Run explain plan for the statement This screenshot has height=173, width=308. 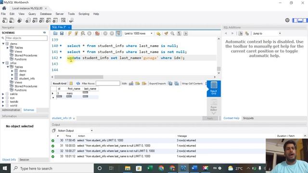point(83,34)
